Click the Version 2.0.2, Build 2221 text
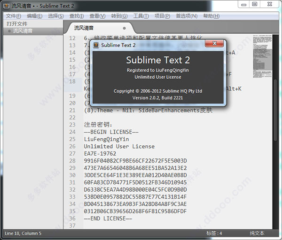 [x=158, y=98]
